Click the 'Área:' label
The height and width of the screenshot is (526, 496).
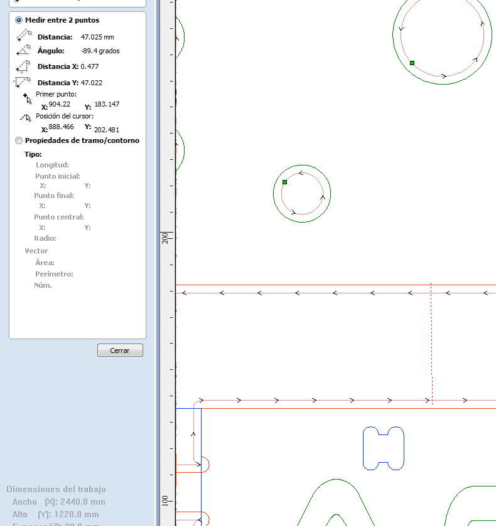[45, 263]
